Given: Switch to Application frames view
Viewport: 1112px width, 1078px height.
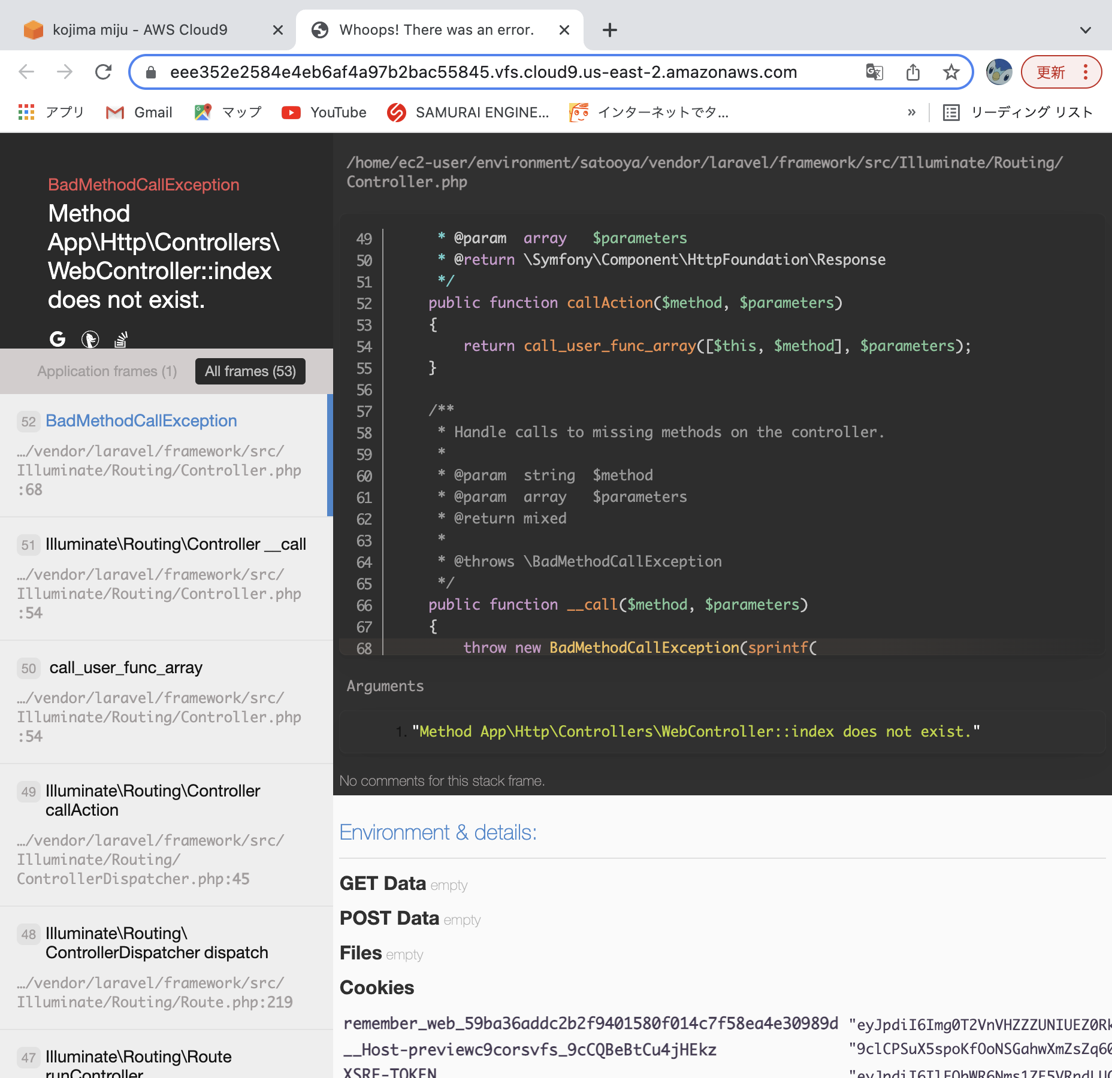Looking at the screenshot, I should [x=107, y=371].
